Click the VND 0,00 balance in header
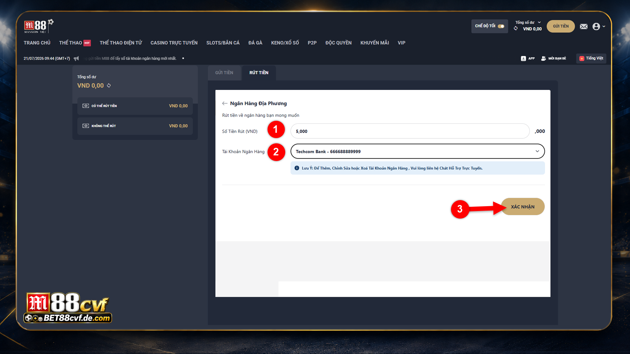 (x=532, y=29)
